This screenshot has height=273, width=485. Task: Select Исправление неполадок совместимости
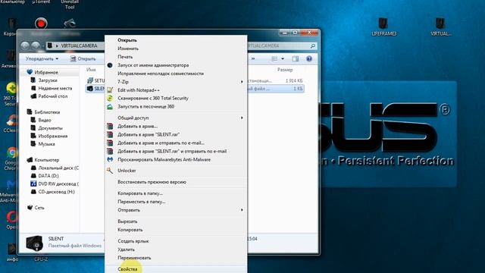tap(161, 74)
